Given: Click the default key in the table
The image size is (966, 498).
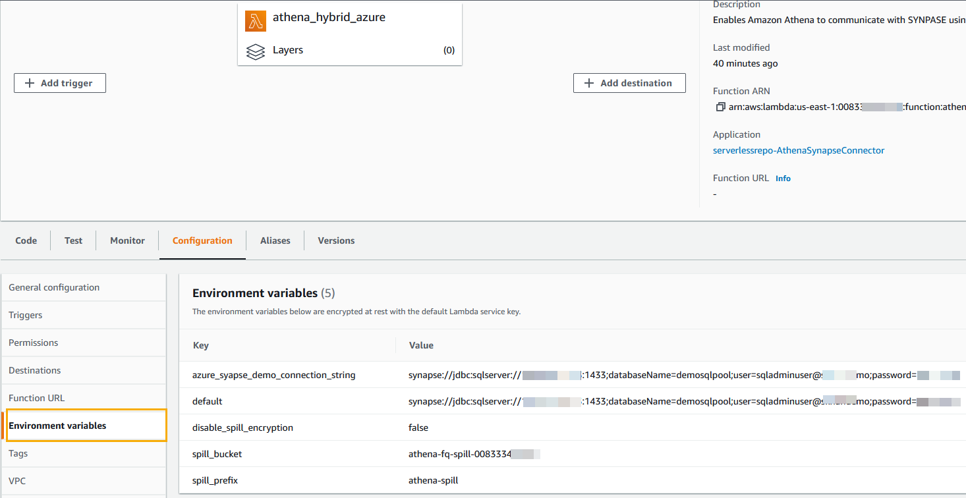Looking at the screenshot, I should 207,401.
